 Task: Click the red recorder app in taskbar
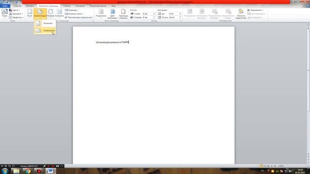39,171
